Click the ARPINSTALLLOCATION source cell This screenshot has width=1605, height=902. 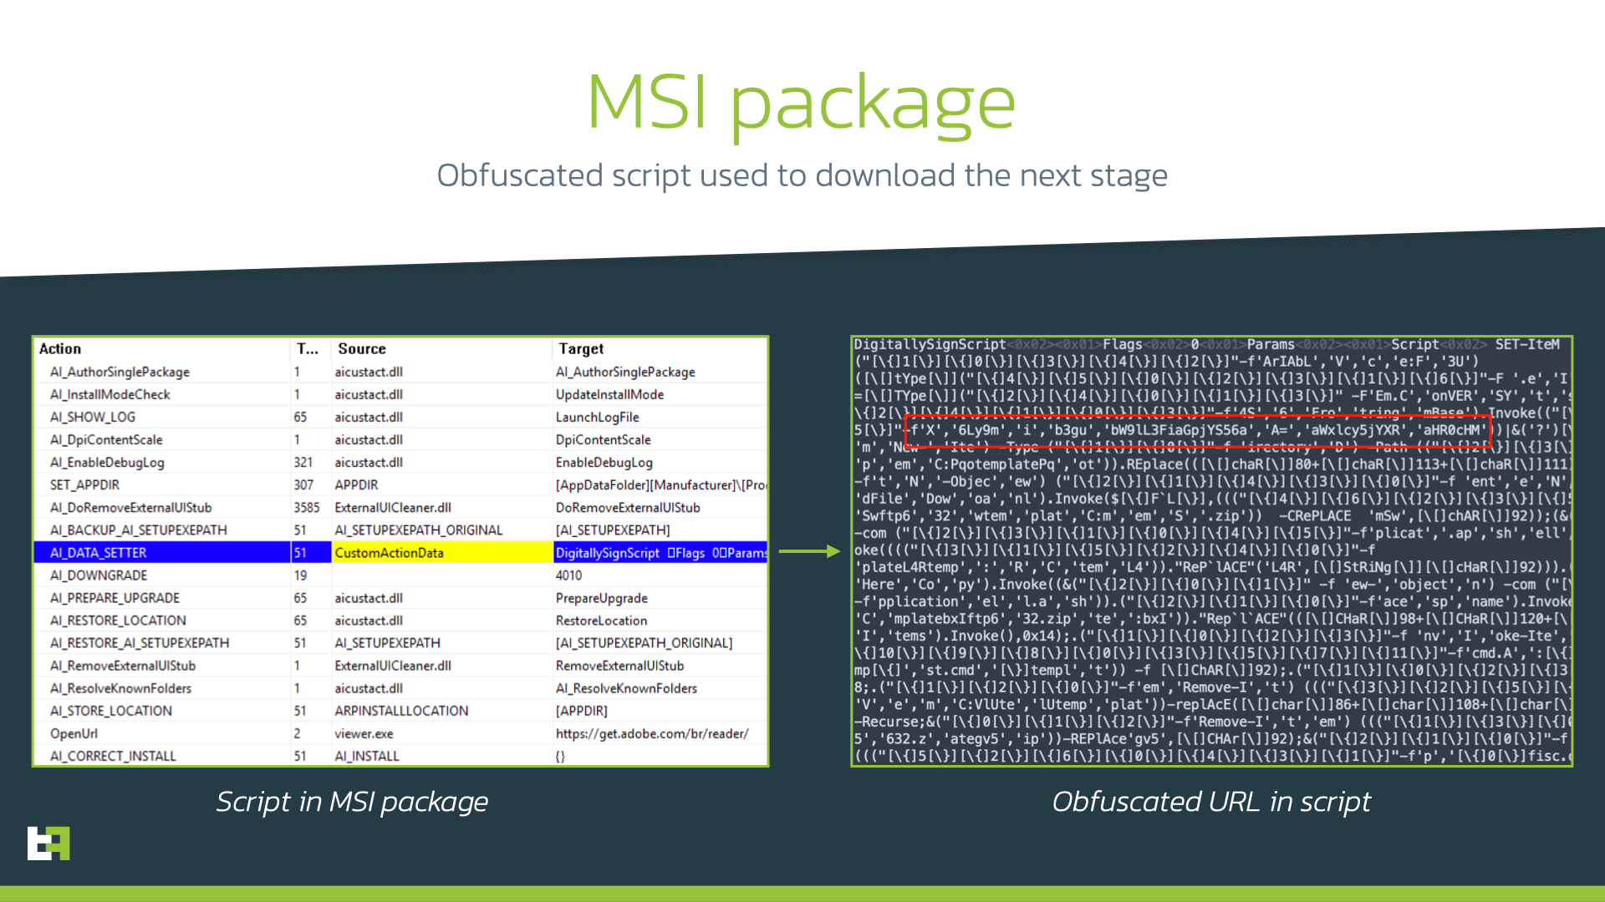pos(401,711)
